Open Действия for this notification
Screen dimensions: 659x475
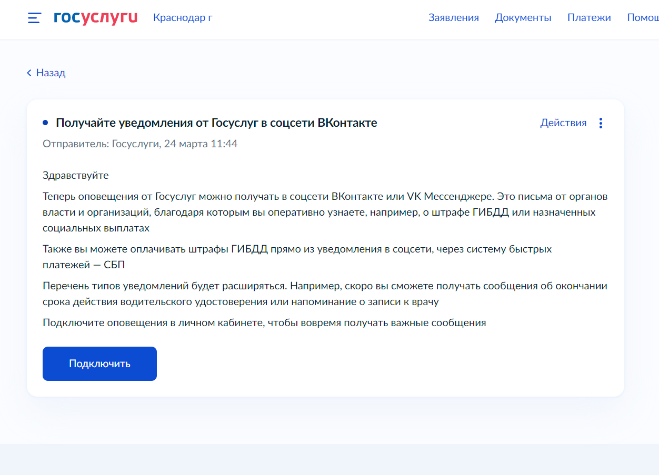coord(563,123)
